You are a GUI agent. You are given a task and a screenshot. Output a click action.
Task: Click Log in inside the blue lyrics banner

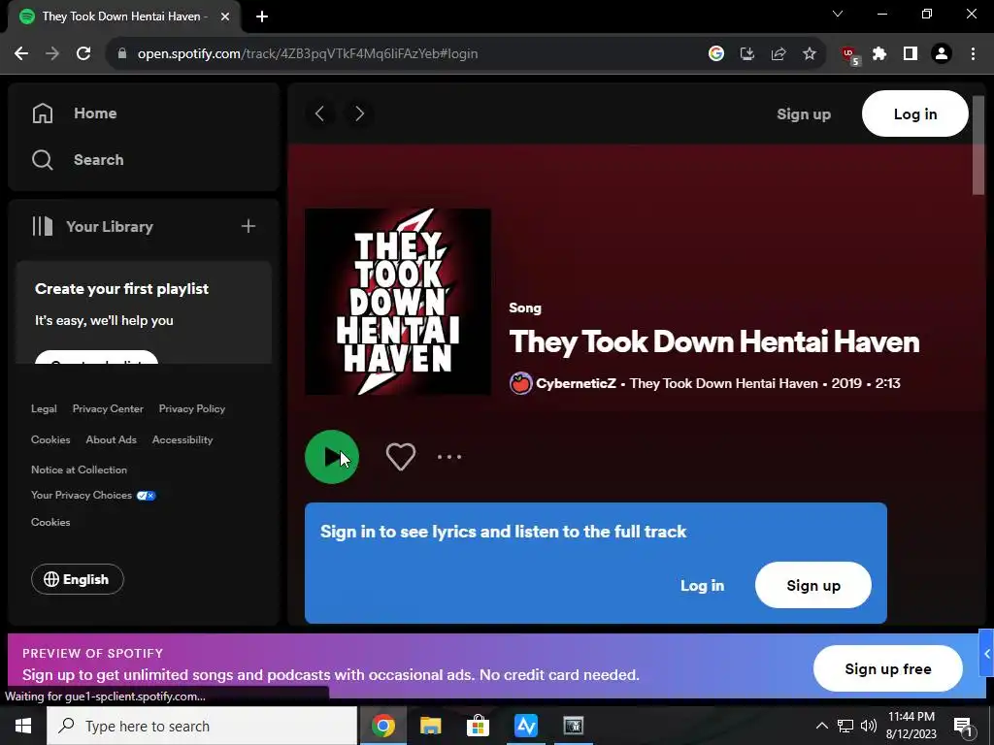pos(702,585)
